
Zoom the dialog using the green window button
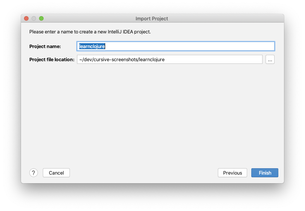(x=41, y=18)
